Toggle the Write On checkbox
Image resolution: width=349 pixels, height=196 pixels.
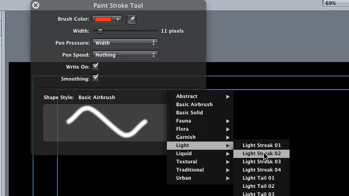pyautogui.click(x=95, y=66)
